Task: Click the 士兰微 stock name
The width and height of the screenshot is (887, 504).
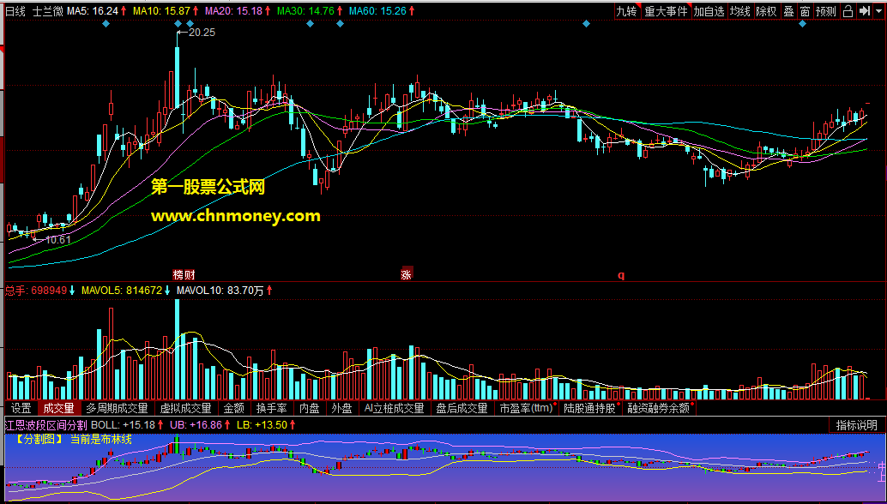Action: pyautogui.click(x=47, y=11)
